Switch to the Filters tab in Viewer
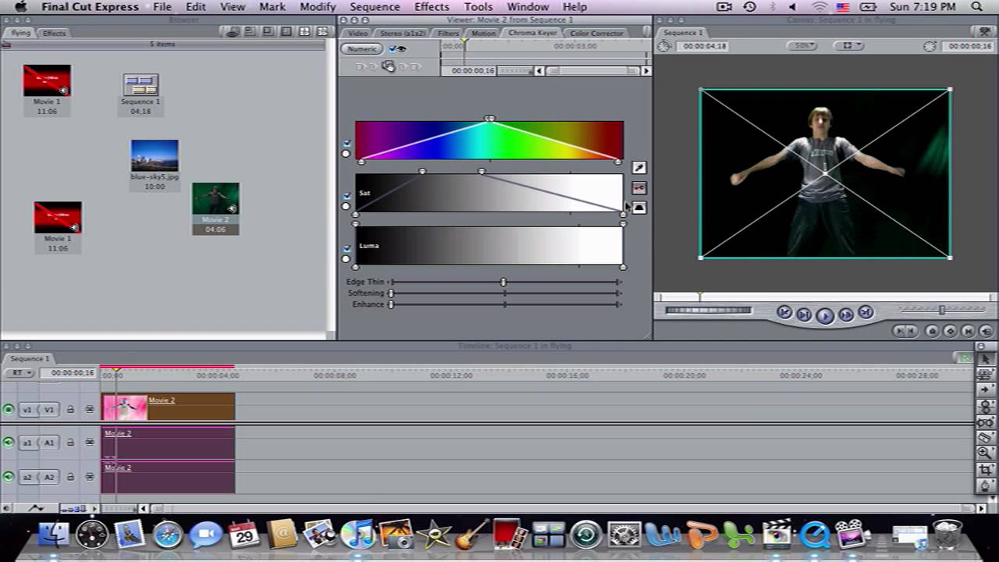Screen dimensions: 999x562 [x=448, y=34]
